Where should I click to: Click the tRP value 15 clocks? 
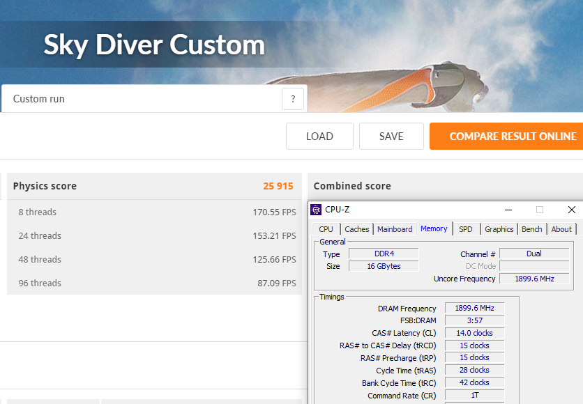click(x=474, y=357)
